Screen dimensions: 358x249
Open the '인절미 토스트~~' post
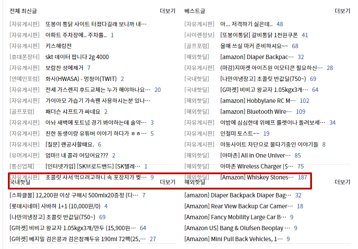click(240, 133)
